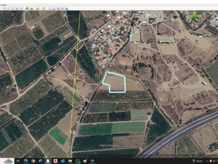Expand hidden system tray icons chevron
Screen dimensions: 218x164
coord(207,161)
